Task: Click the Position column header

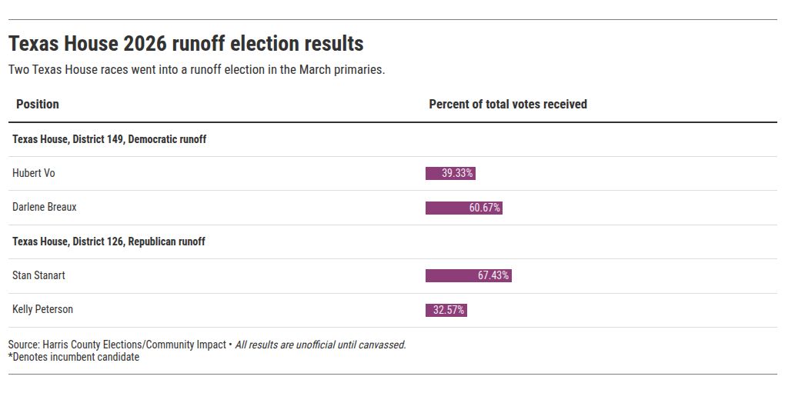Action: coord(38,104)
